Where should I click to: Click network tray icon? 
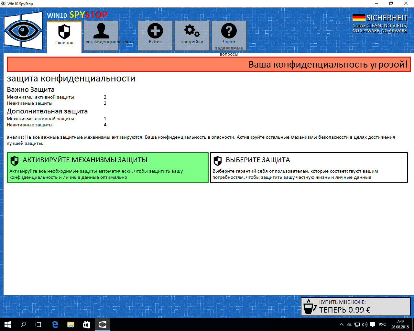[357, 325]
